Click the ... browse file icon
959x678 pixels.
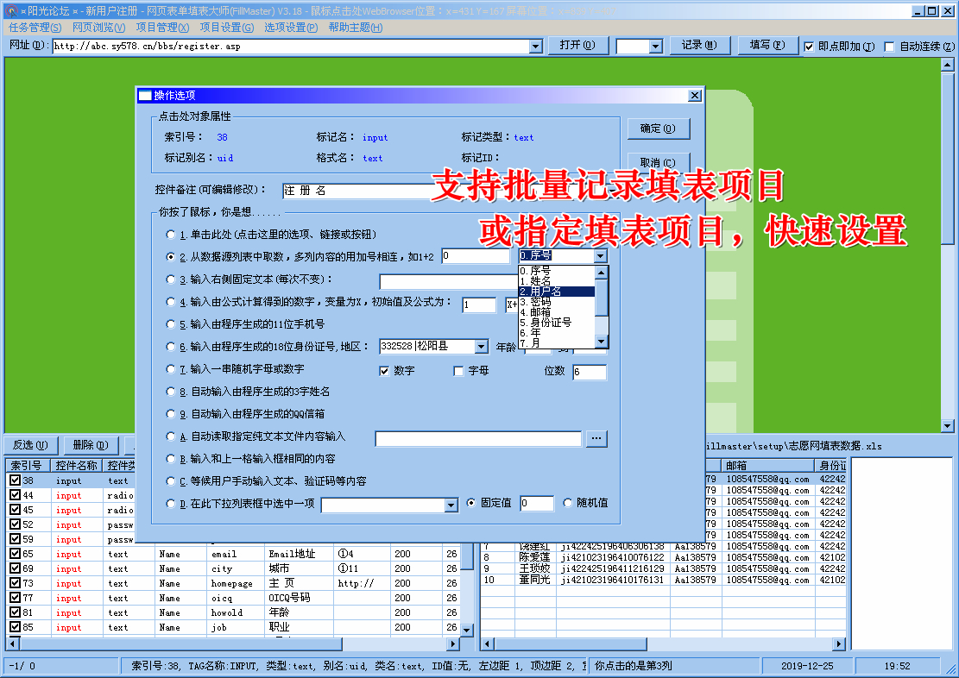[596, 438]
